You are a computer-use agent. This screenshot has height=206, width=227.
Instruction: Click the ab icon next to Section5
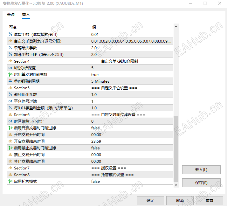click(x=10, y=88)
